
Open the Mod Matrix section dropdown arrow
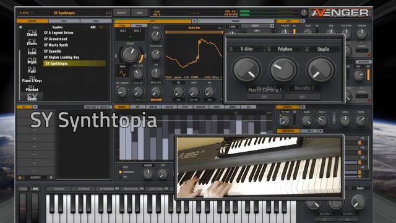(x=321, y=131)
